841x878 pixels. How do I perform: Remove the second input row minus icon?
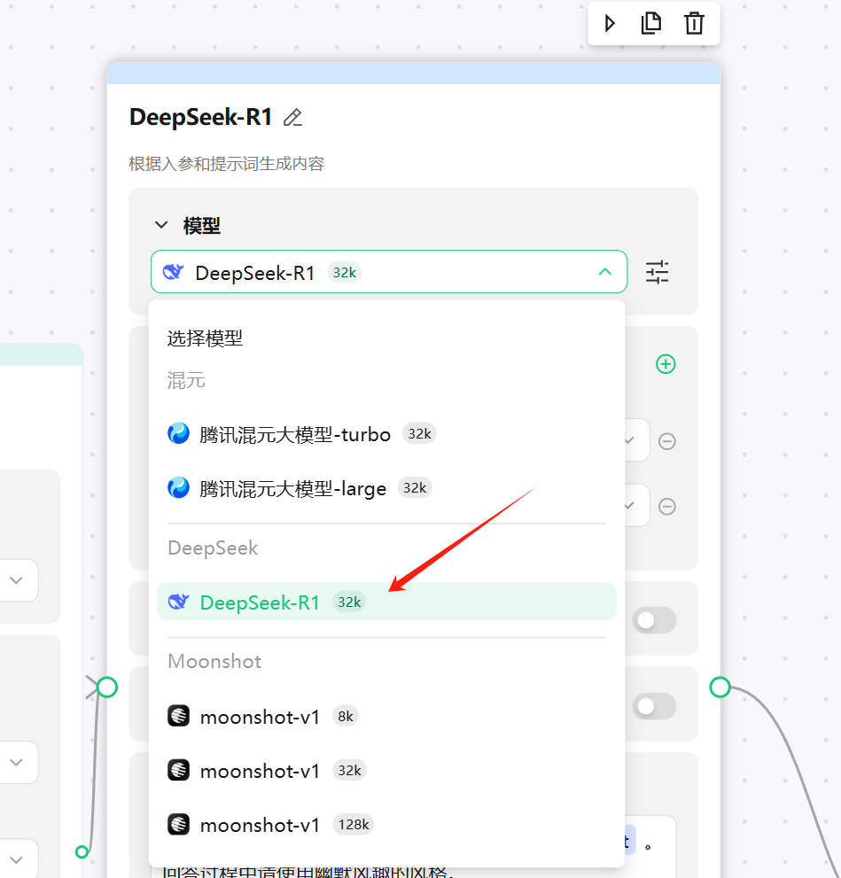click(x=667, y=507)
